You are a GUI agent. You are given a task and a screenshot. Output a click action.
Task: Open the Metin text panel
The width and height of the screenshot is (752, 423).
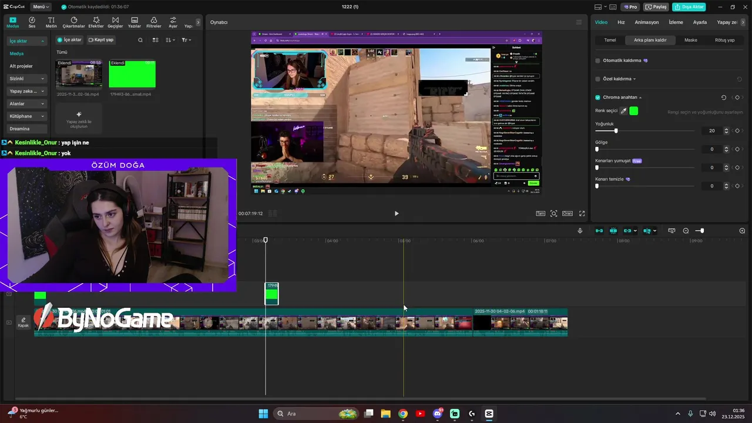(51, 22)
